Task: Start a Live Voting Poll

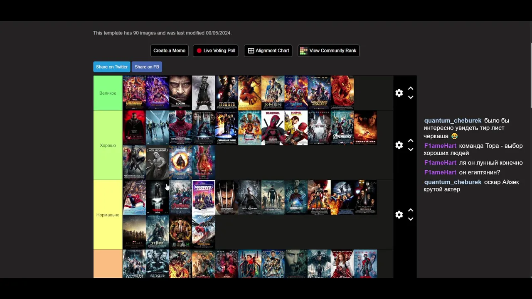Action: [215, 51]
